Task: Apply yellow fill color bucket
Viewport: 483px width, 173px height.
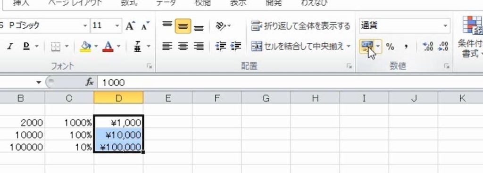Action: click(85, 47)
